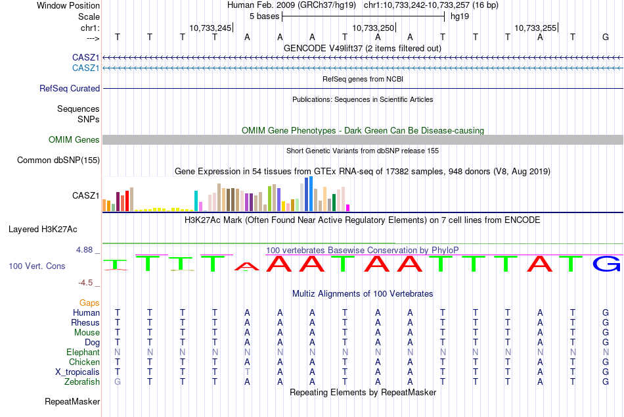Viewport: 624px width, 417px height.
Task: Click the CASZ1 label beside the GTEx bar chart
Action: point(85,195)
